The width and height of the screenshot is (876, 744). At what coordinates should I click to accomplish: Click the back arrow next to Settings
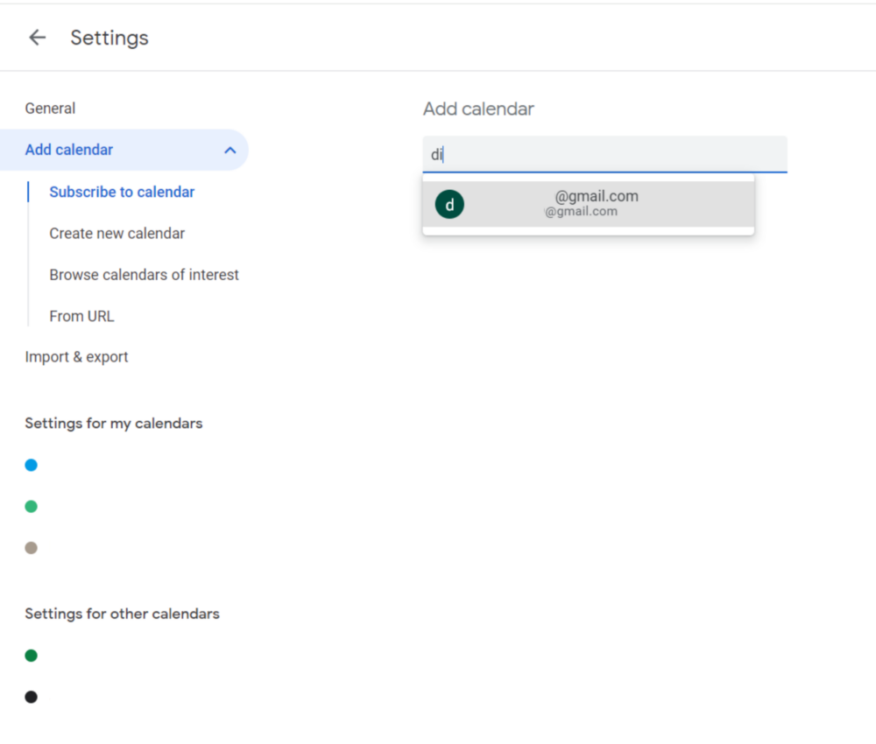coord(37,38)
